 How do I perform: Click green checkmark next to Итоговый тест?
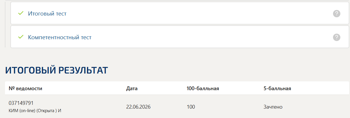pos(21,13)
